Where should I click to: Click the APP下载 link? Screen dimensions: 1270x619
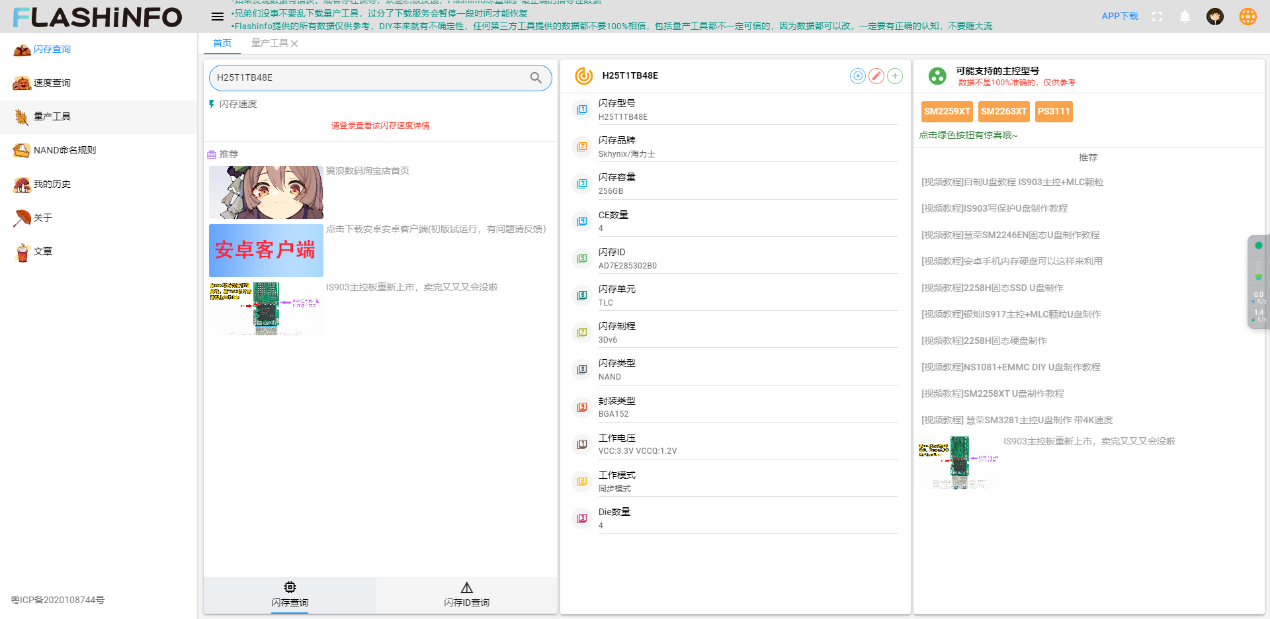[x=1120, y=17]
